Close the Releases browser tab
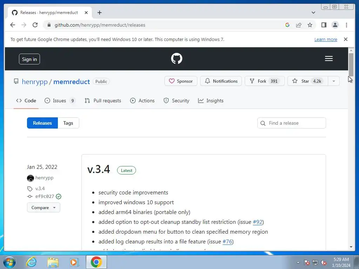The height and width of the screenshot is (269, 359). tap(86, 13)
